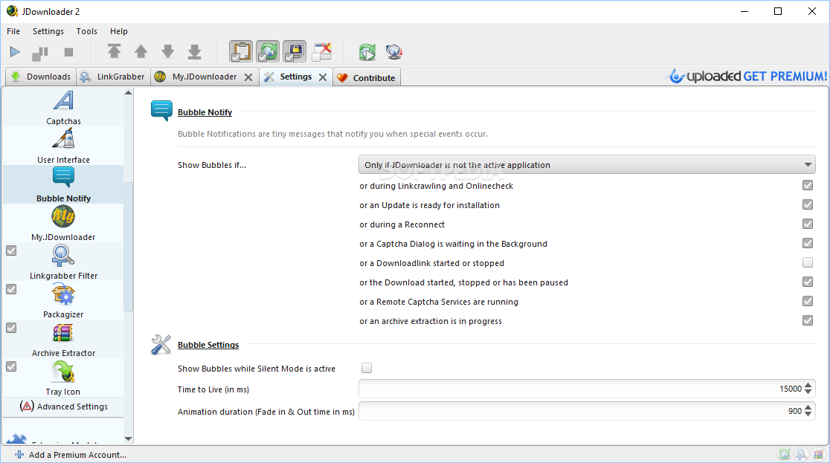Decrease Animation duration with down arrow
830x463 pixels.
pyautogui.click(x=808, y=414)
